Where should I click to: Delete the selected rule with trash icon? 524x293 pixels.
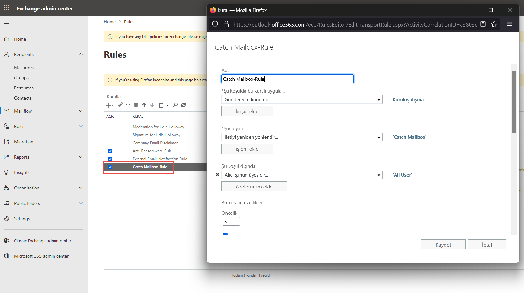point(136,105)
